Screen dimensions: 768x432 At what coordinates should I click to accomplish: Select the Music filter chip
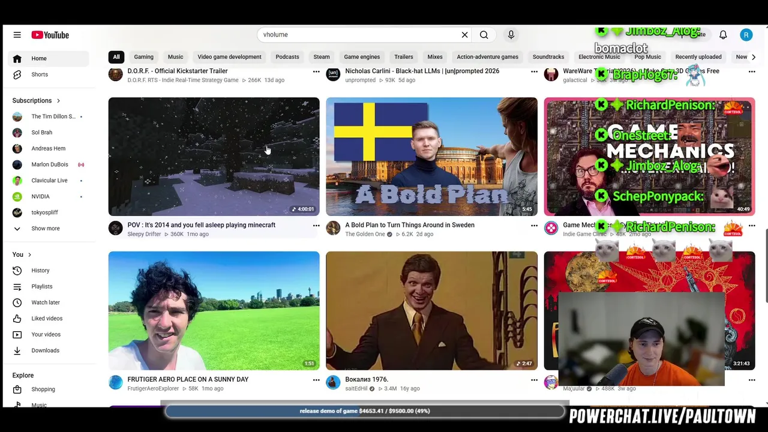175,57
